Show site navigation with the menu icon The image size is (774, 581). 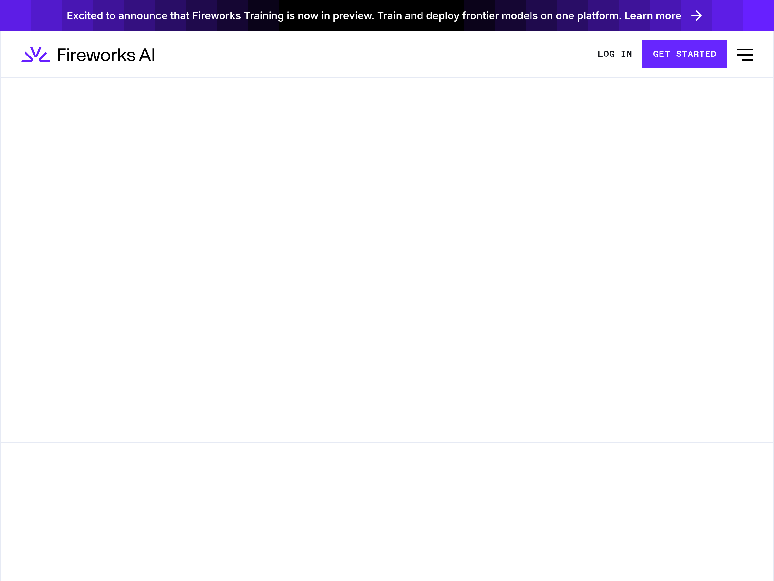tap(745, 55)
